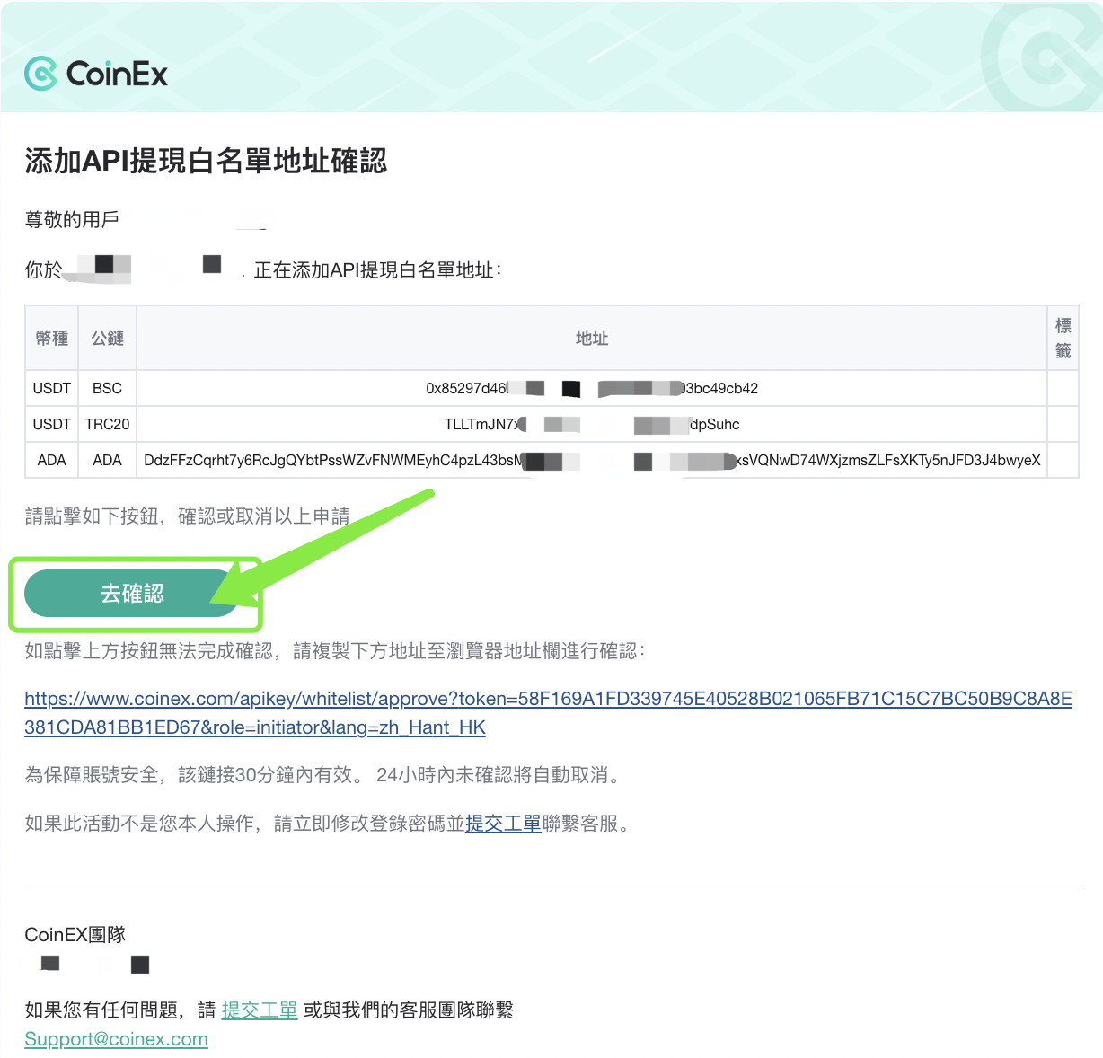Click the greeting text 尊敬的用戶

[72, 220]
